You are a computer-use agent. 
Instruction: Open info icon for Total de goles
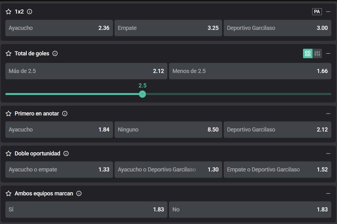coord(55,53)
